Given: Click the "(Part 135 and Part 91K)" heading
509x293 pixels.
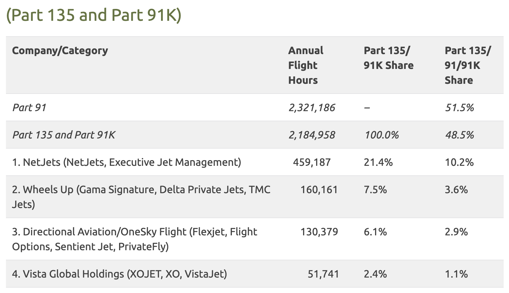Looking at the screenshot, I should click(93, 15).
